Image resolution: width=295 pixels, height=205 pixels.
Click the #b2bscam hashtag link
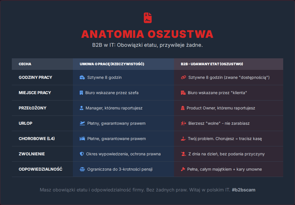point(243,190)
